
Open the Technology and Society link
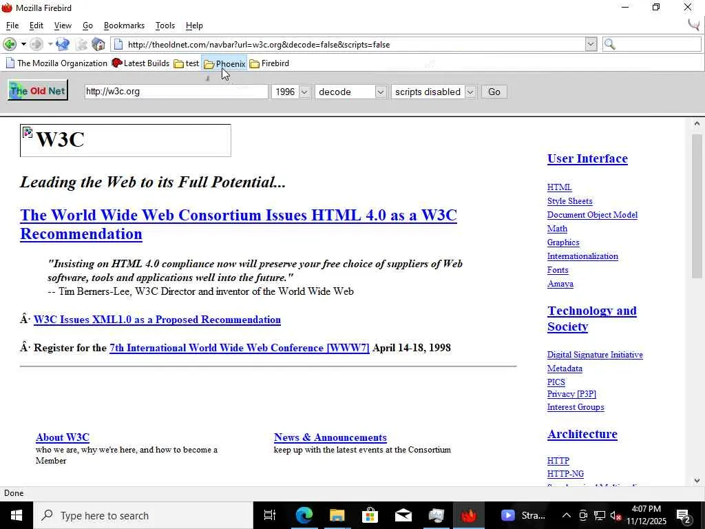(591, 318)
